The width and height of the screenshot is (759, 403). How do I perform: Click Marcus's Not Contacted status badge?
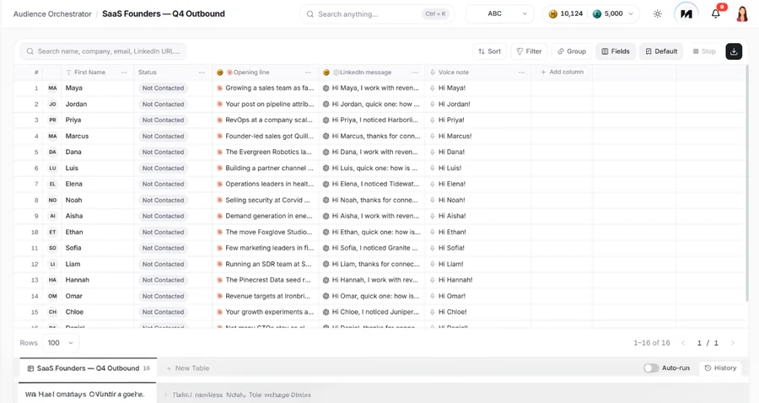[x=163, y=136]
